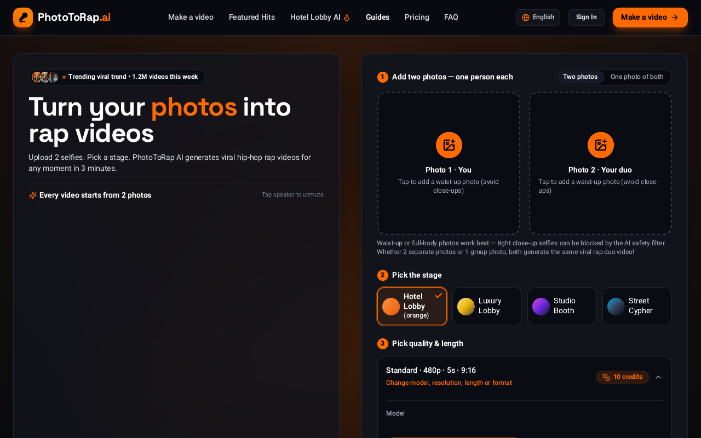Click the Photo 2 · Your duo upload area

[600, 163]
